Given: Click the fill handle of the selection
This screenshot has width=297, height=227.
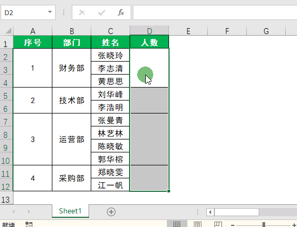Looking at the screenshot, I should pyautogui.click(x=168, y=191).
